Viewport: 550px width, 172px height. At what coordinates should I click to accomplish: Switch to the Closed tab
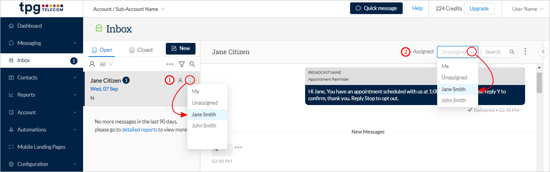[x=141, y=50]
